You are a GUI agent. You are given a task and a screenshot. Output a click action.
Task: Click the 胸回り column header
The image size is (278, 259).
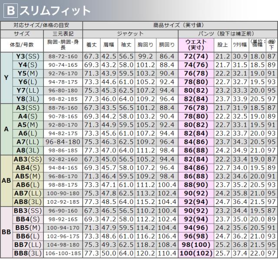point(146,45)
